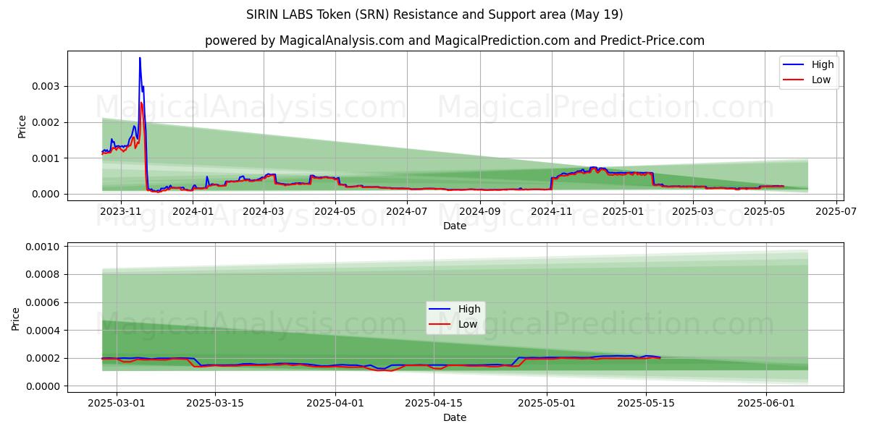The image size is (869, 434).
Task: Click the bottom chart '0.0006' price label
Action: pyautogui.click(x=44, y=302)
